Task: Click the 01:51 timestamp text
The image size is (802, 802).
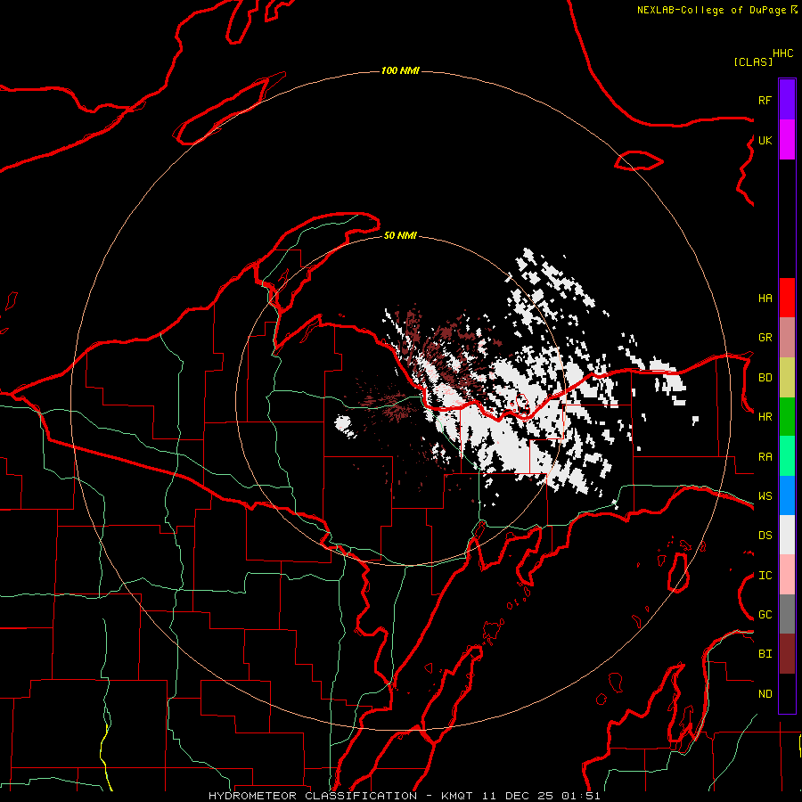Action: point(580,796)
